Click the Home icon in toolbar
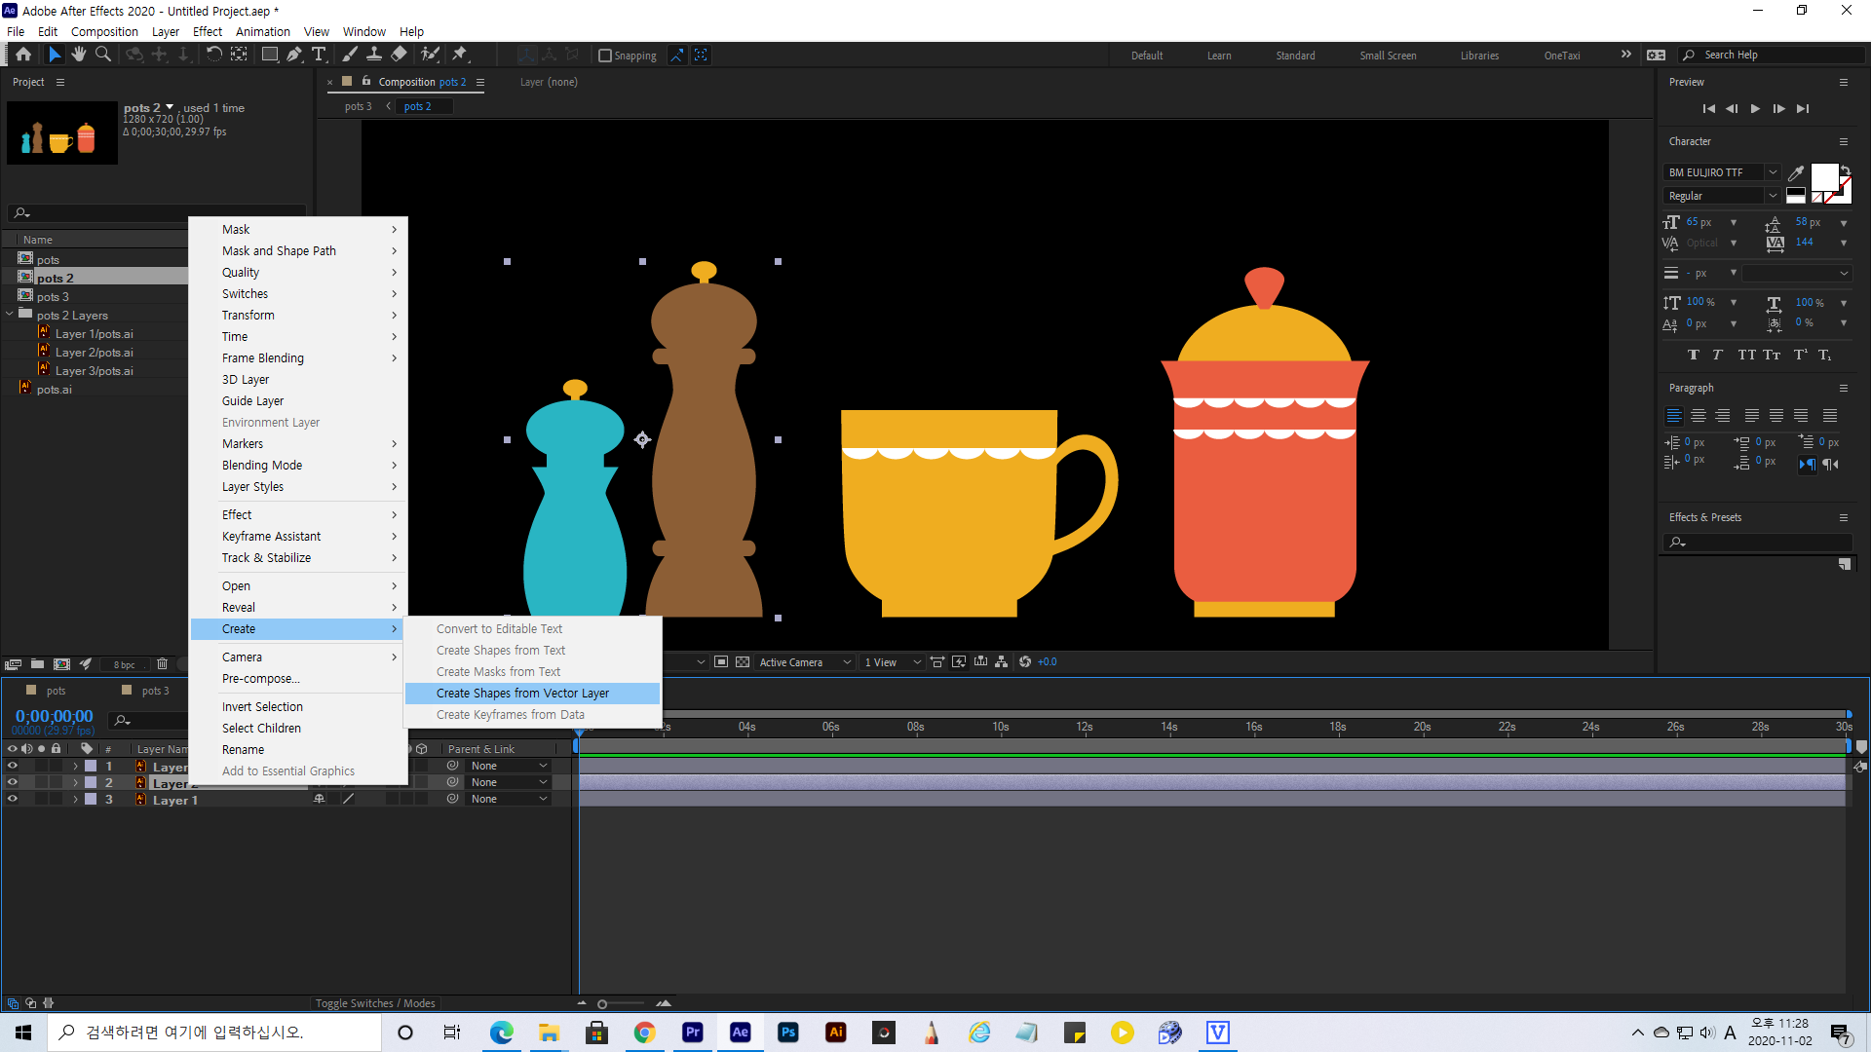This screenshot has height=1052, width=1871. click(x=23, y=55)
